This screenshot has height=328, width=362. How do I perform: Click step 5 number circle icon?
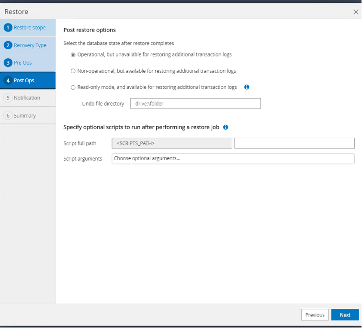coord(8,98)
